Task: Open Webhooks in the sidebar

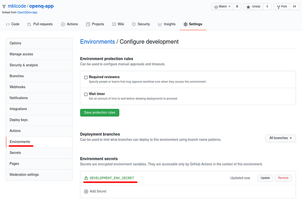Action: 39,87
